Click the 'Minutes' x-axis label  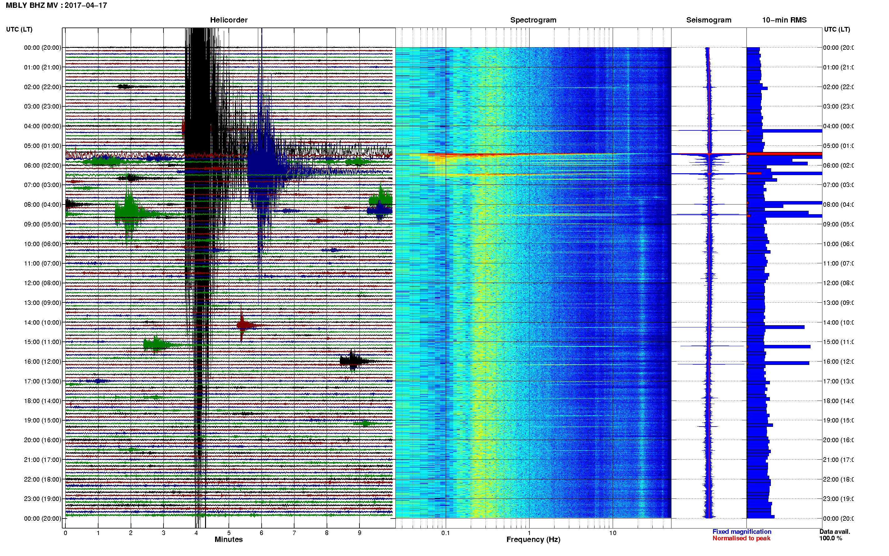pyautogui.click(x=229, y=539)
